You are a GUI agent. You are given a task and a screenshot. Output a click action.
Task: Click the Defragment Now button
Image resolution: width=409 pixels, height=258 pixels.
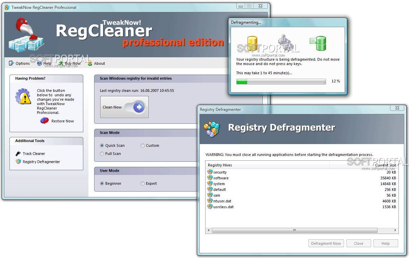tap(326, 243)
